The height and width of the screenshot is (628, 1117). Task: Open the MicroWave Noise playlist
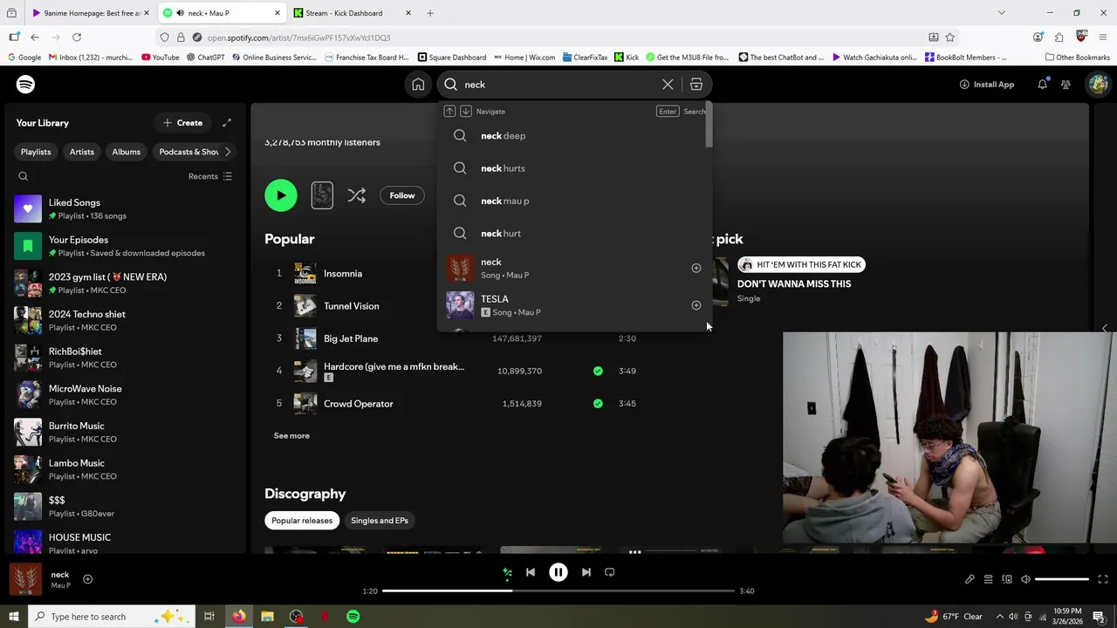124,395
